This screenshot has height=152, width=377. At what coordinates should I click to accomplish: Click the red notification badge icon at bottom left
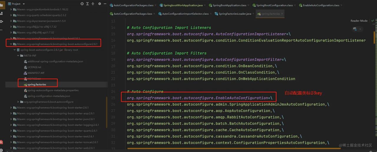[1, 142]
